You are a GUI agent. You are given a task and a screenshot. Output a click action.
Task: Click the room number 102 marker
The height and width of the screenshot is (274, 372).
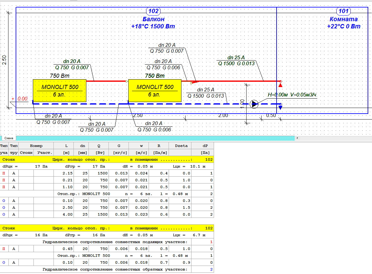[153, 12]
